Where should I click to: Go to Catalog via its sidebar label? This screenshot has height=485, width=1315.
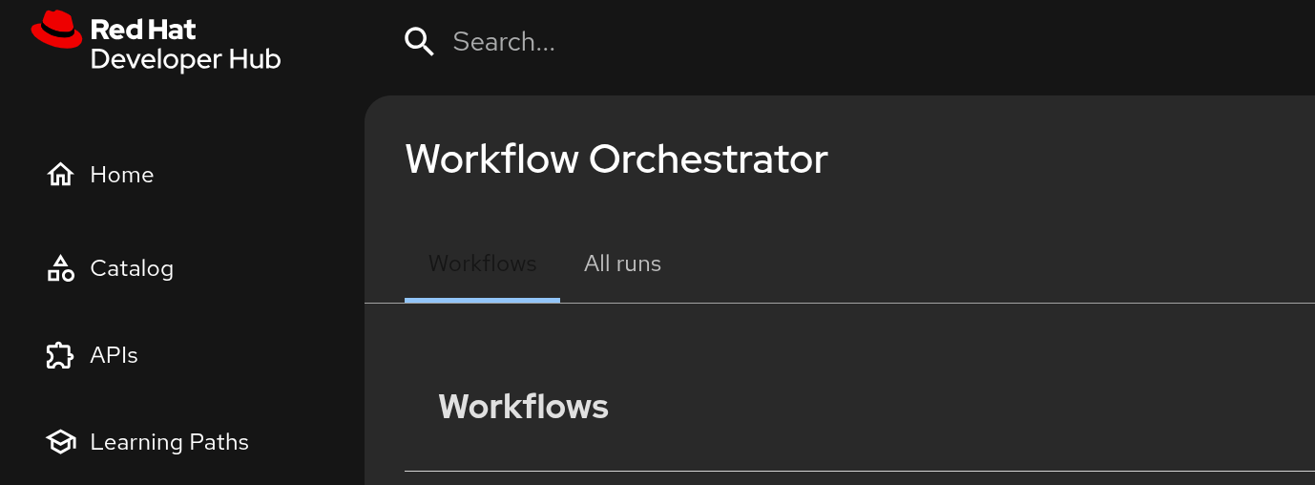[x=132, y=268]
